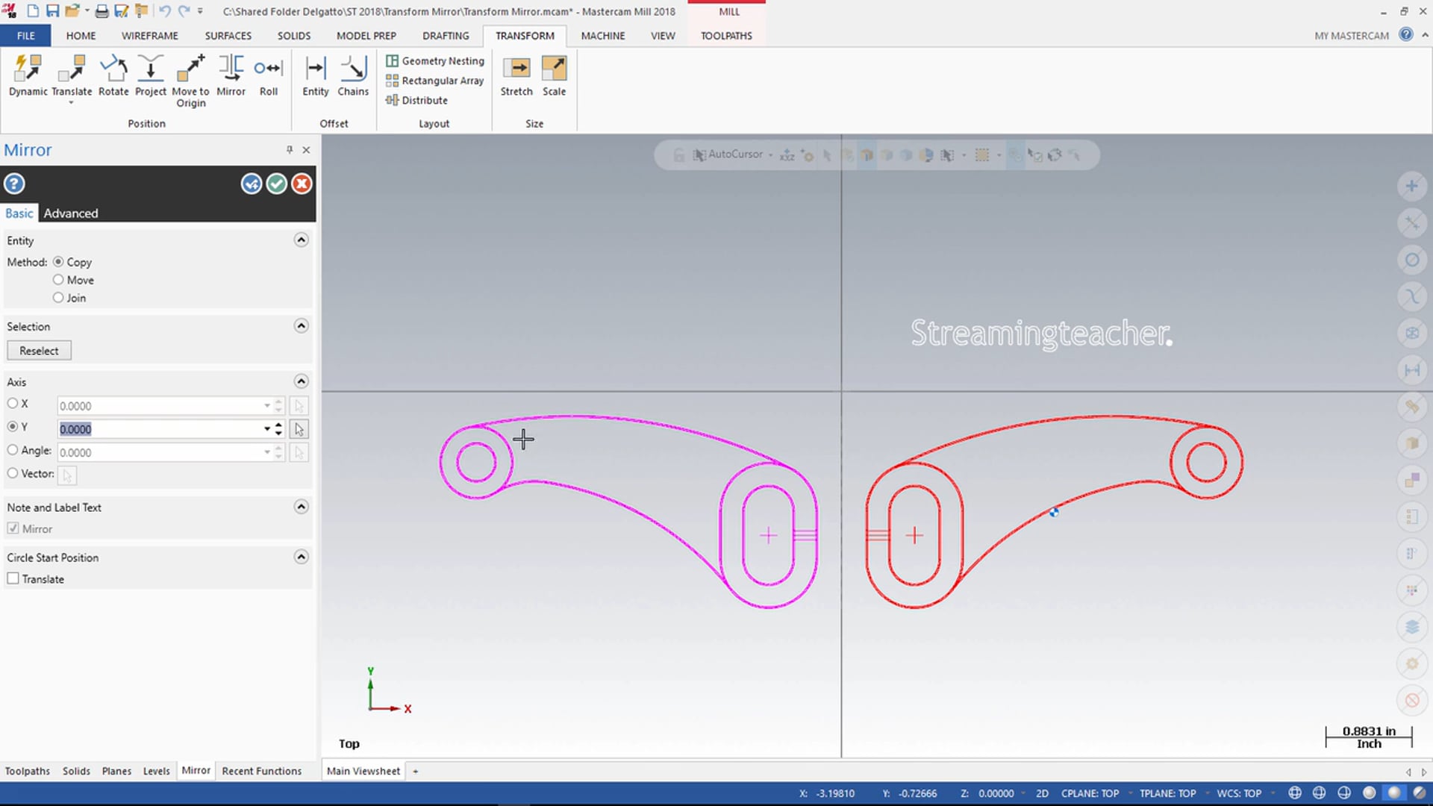Click the Save icon in quick access toolbar
The image size is (1433, 806).
(52, 11)
